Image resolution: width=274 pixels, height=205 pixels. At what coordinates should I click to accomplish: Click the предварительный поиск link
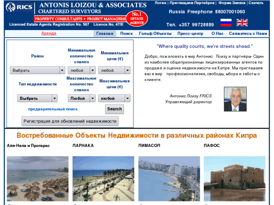tap(53, 109)
